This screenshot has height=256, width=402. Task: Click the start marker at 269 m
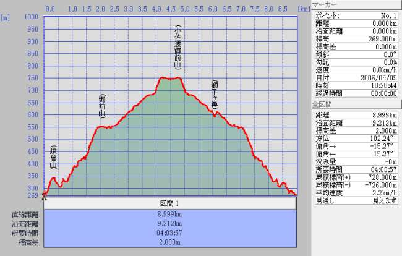[x=44, y=195]
